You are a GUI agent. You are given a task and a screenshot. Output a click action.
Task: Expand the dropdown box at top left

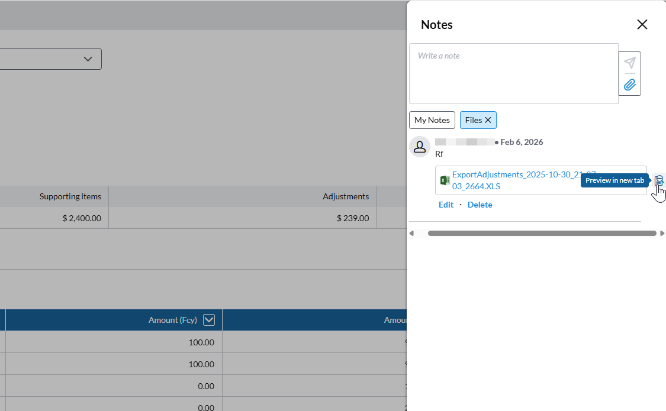pyautogui.click(x=88, y=59)
